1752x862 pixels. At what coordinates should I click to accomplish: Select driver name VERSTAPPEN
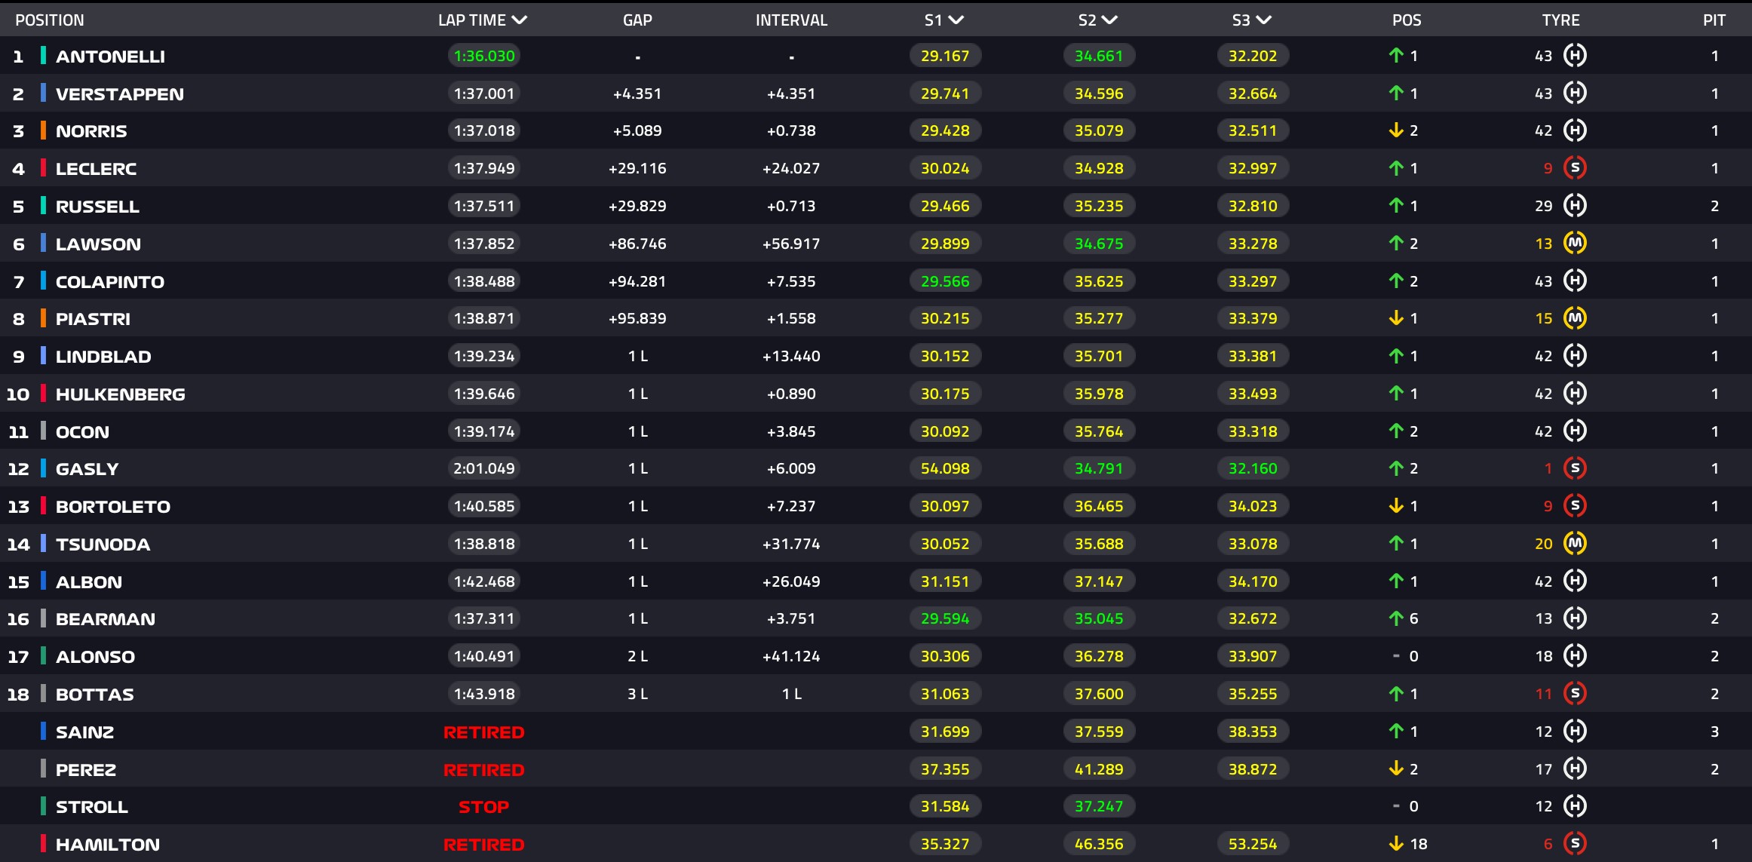coord(120,94)
